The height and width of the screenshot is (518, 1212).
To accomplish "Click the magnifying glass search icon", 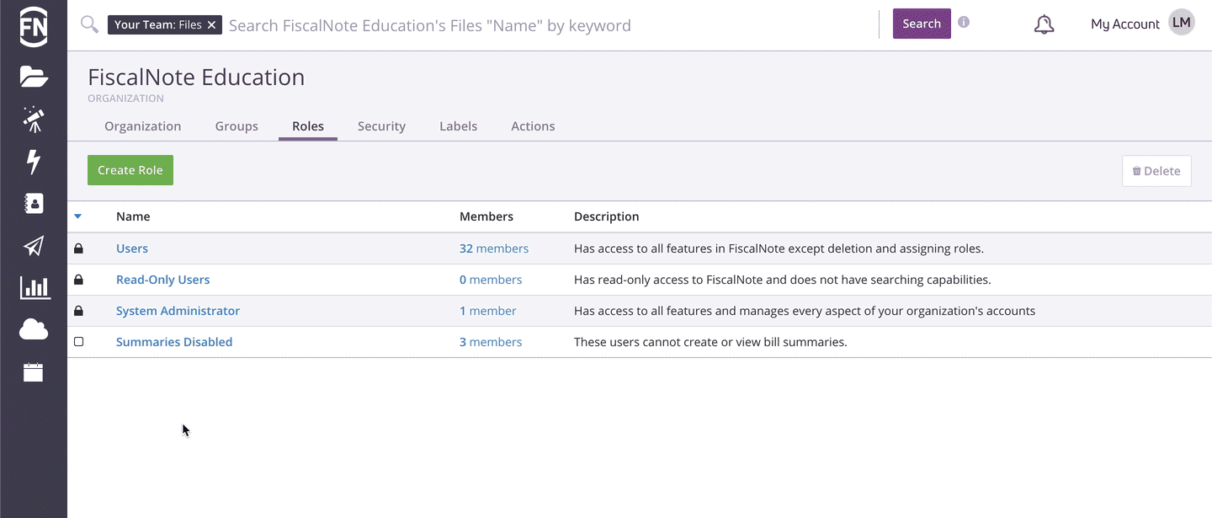I will coord(89,24).
